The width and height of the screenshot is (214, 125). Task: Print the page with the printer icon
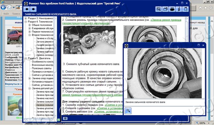172,9
